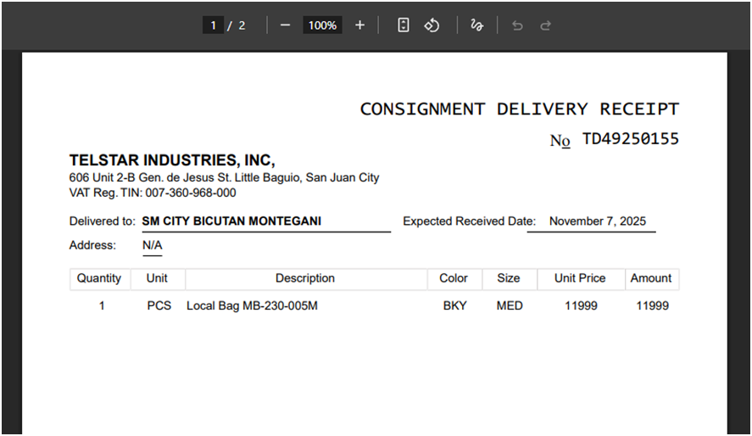Click the zoom in plus button
752x436 pixels.
coord(359,25)
